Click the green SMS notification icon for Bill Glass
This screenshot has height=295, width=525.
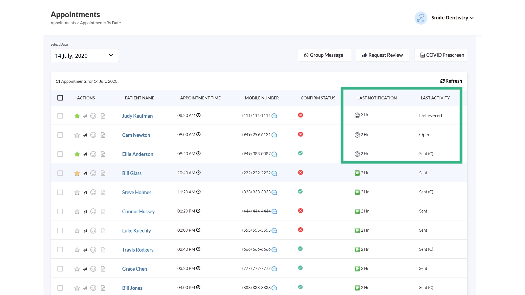357,173
